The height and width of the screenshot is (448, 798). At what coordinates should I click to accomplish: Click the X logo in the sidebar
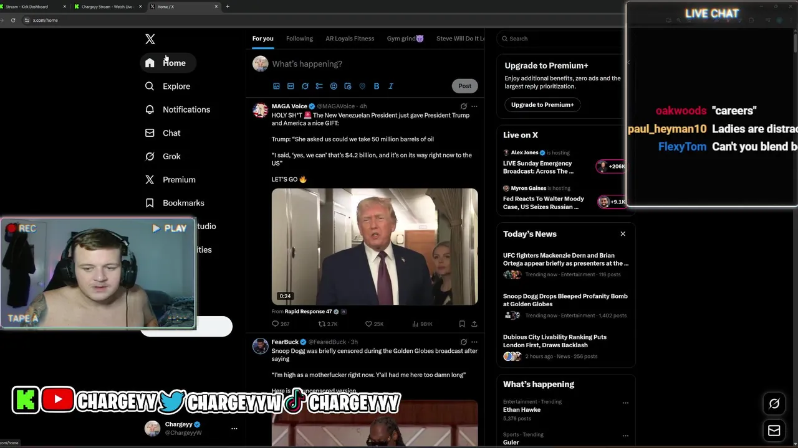(150, 39)
